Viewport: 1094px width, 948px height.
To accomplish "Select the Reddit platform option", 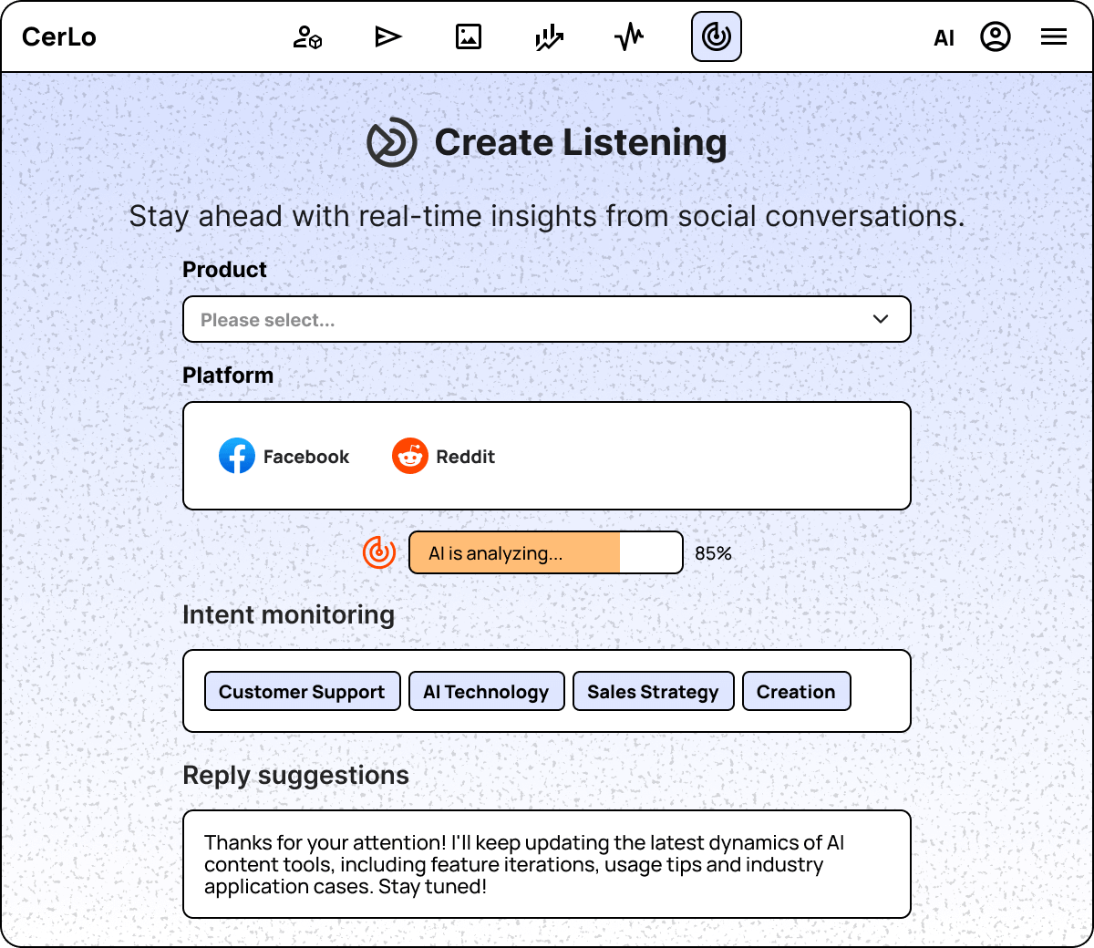I will [x=443, y=456].
